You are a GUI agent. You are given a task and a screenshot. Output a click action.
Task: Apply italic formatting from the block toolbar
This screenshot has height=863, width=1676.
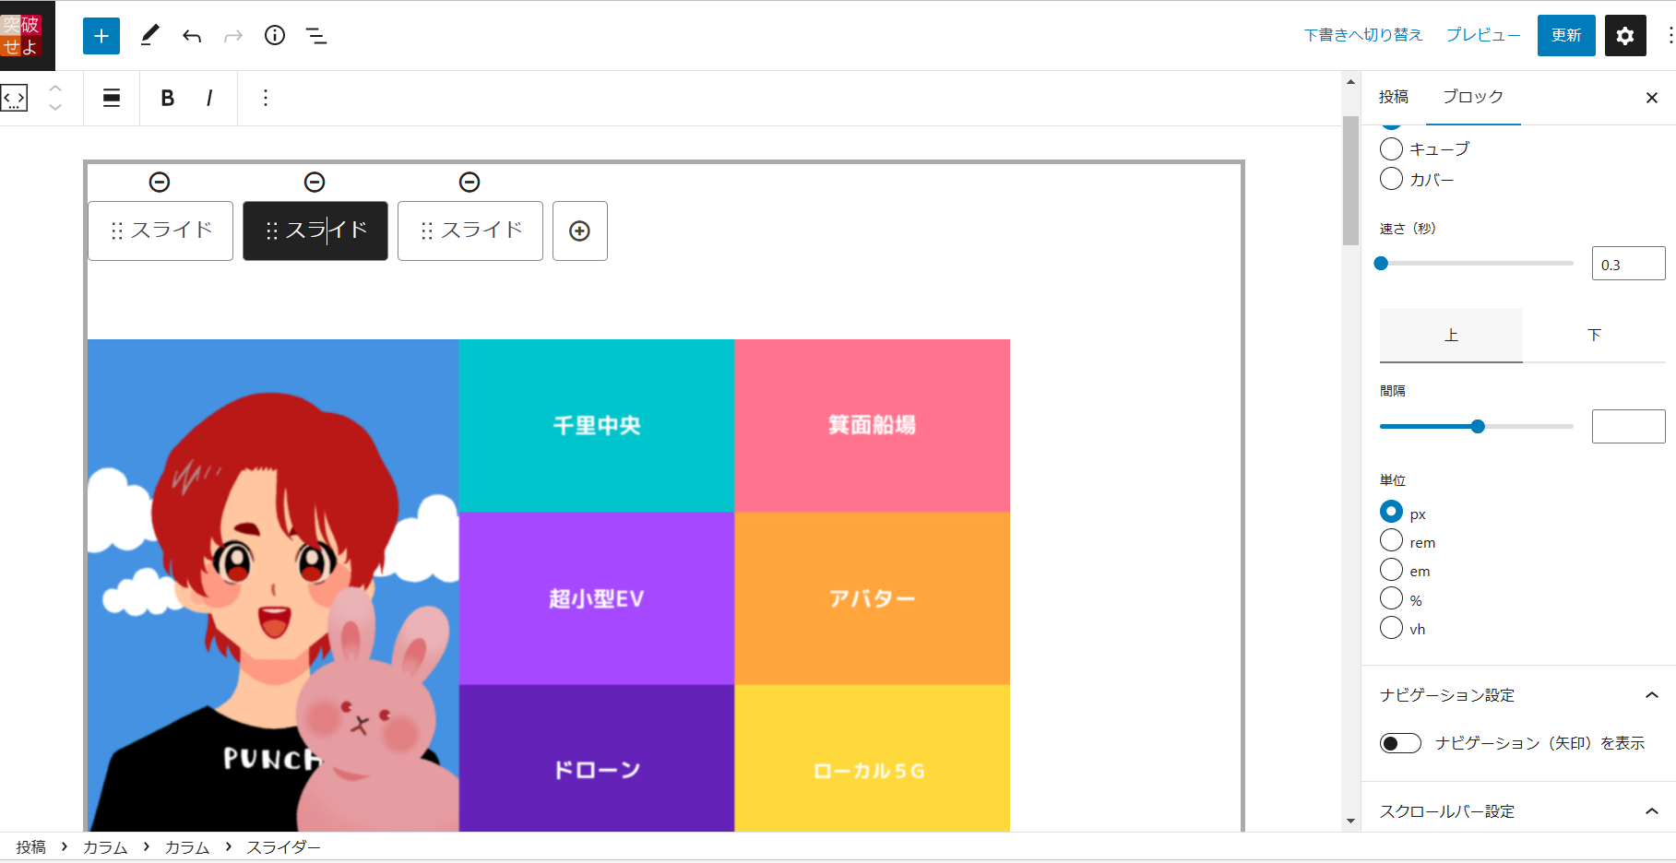pyautogui.click(x=209, y=97)
